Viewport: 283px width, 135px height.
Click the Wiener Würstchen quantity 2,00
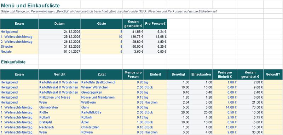click(x=133, y=87)
